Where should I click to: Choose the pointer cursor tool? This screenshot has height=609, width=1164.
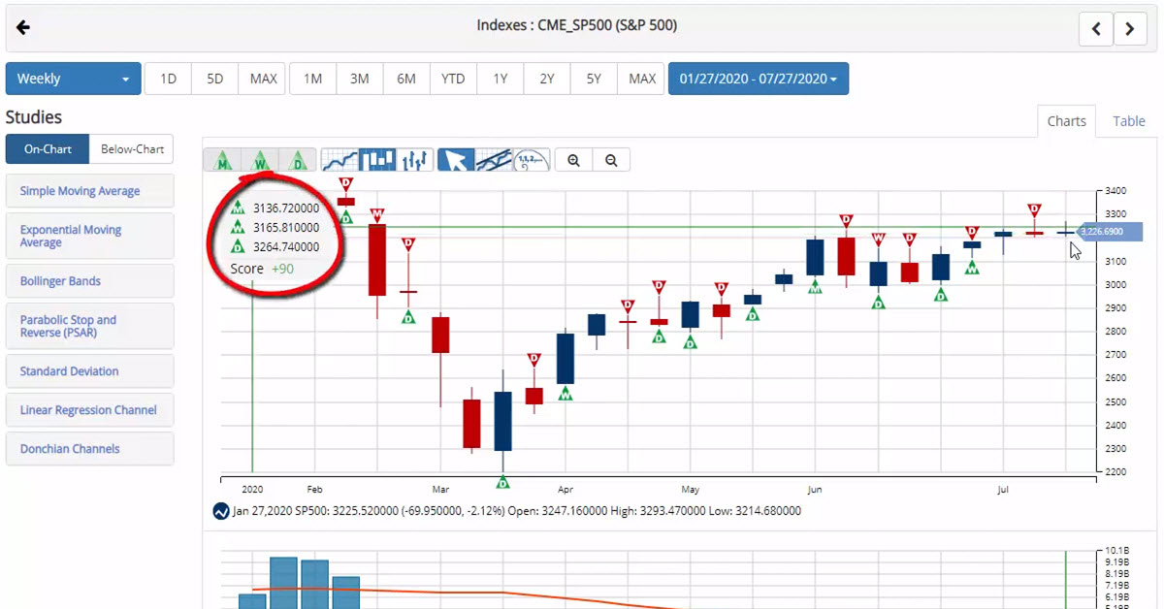click(x=456, y=160)
